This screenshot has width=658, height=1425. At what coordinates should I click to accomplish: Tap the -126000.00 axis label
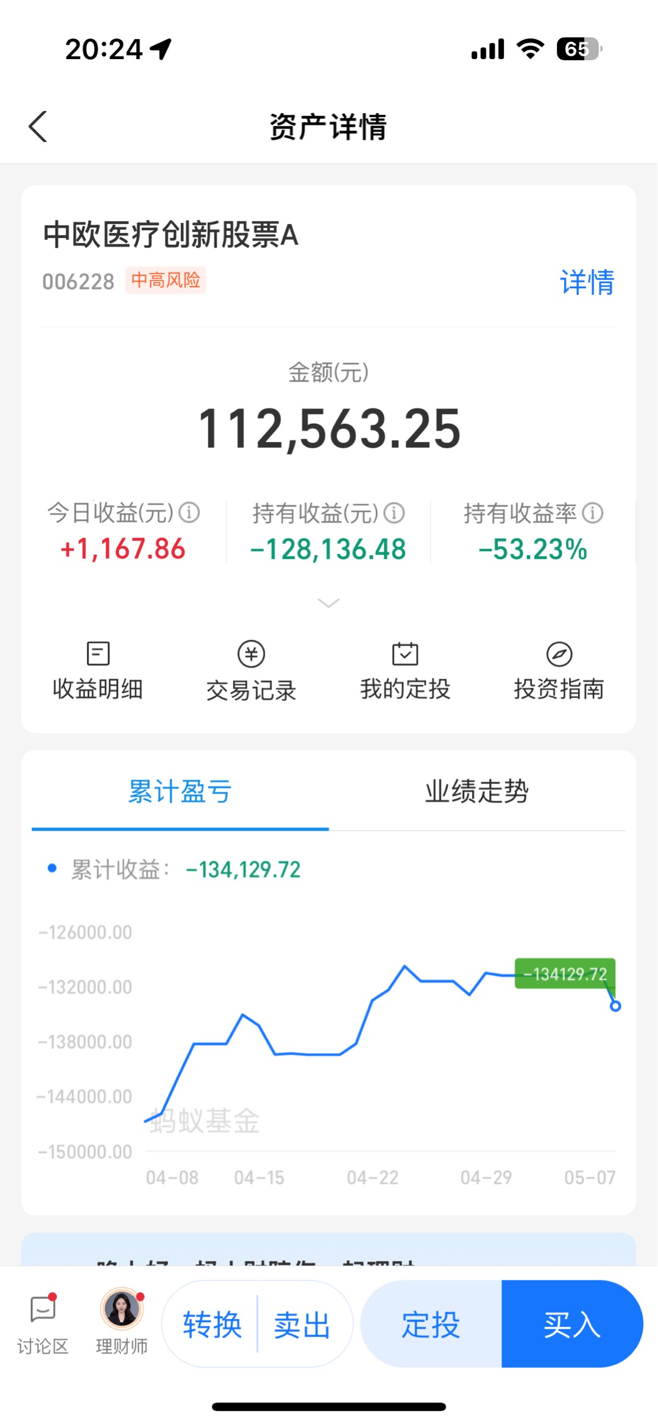pos(85,932)
